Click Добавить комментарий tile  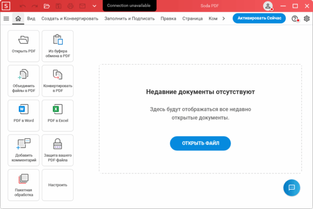pos(23,150)
